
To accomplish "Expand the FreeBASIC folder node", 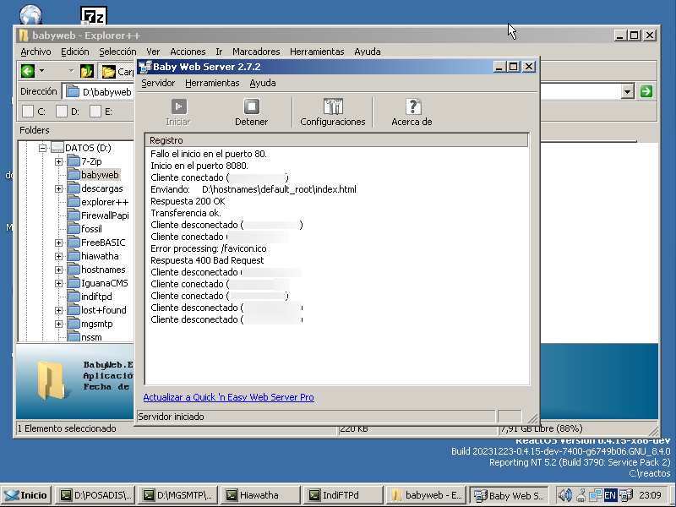I will [x=58, y=243].
